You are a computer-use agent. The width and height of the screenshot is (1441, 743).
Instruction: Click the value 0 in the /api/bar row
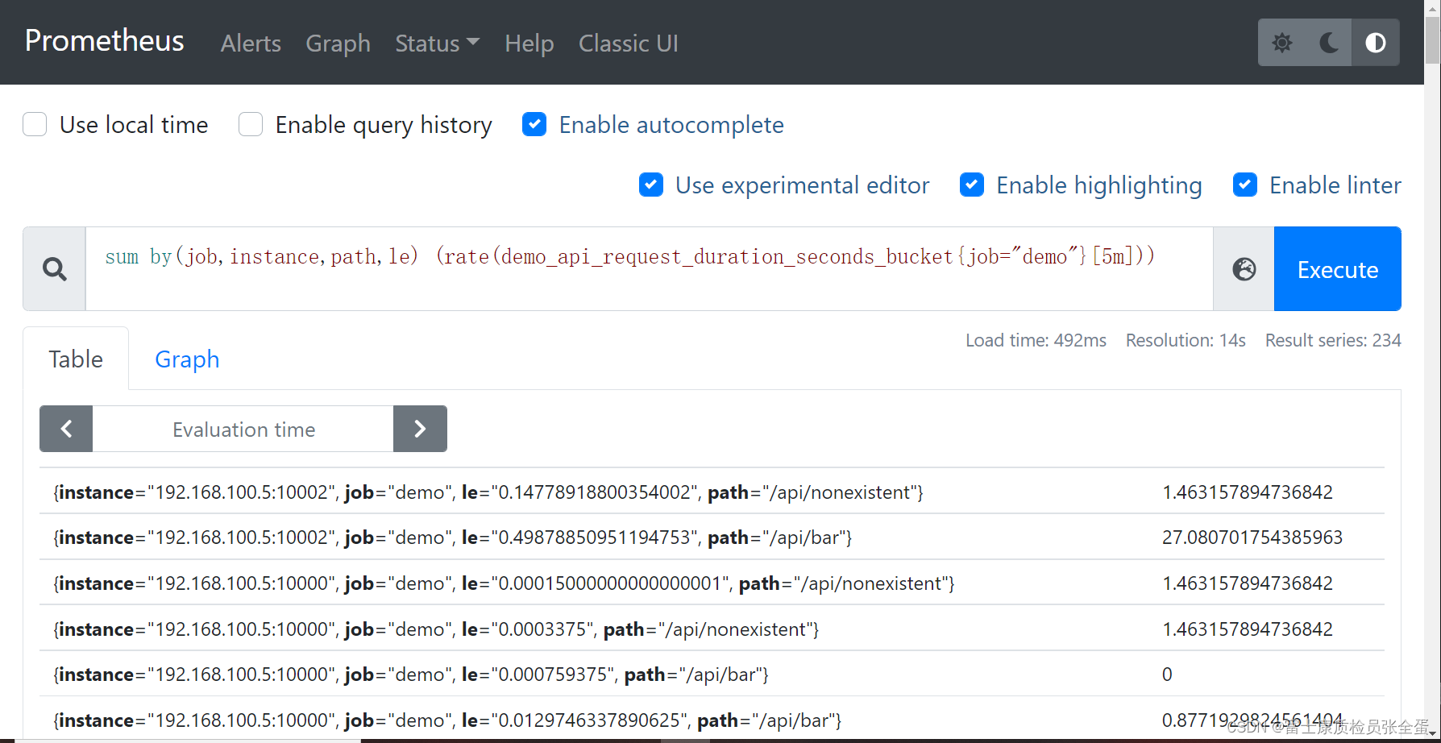[1166, 675]
